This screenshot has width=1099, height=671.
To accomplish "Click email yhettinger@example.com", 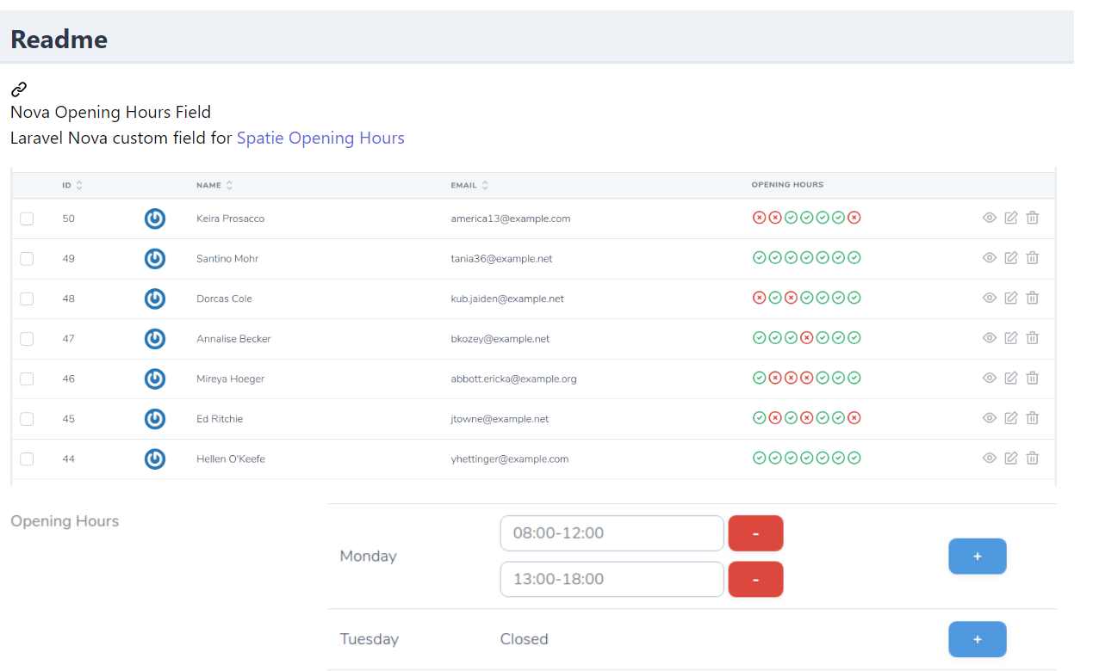I will 510,459.
